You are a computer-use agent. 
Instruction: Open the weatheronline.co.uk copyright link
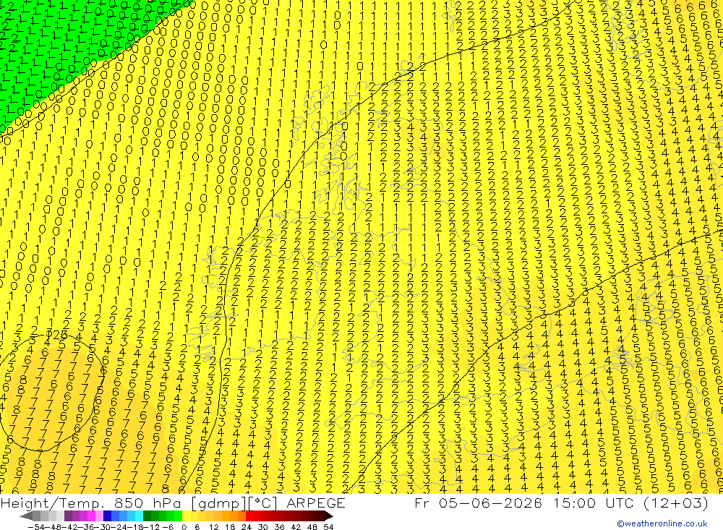662,523
